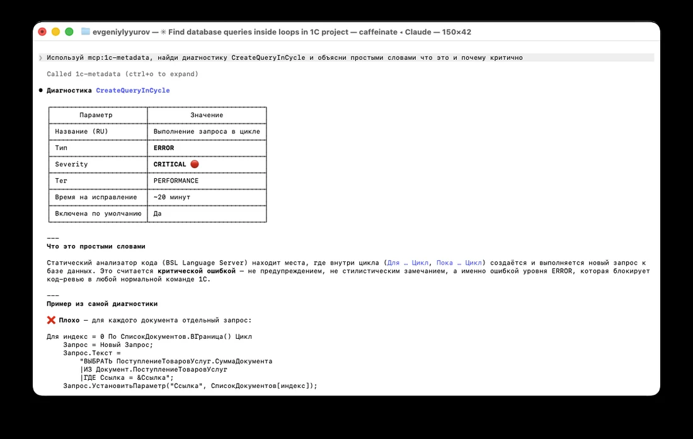
Task: Click the code line starting with 'ВЫБРАТЬ'
Action: (176, 362)
